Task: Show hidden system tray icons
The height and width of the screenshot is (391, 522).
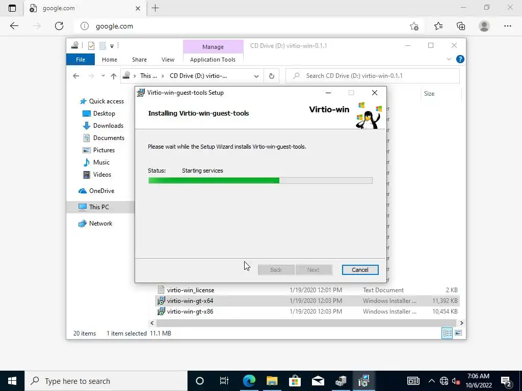Action: coord(431,381)
